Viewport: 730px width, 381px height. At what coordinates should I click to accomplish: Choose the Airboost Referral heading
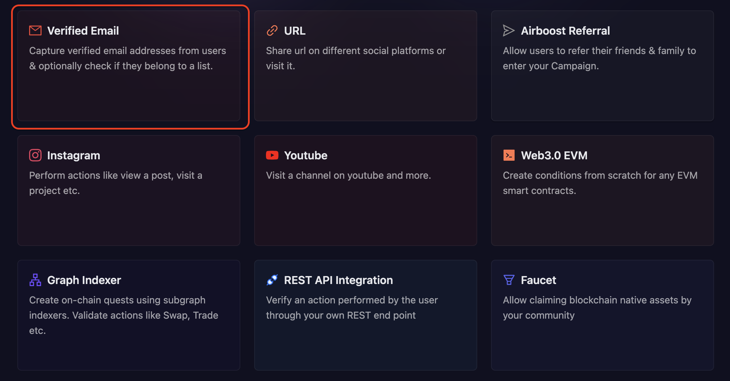565,31
